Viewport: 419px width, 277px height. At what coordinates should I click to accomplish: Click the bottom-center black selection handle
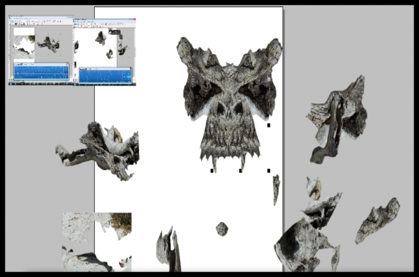(x=240, y=171)
